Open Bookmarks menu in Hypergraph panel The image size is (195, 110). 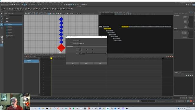[x=107, y=12]
